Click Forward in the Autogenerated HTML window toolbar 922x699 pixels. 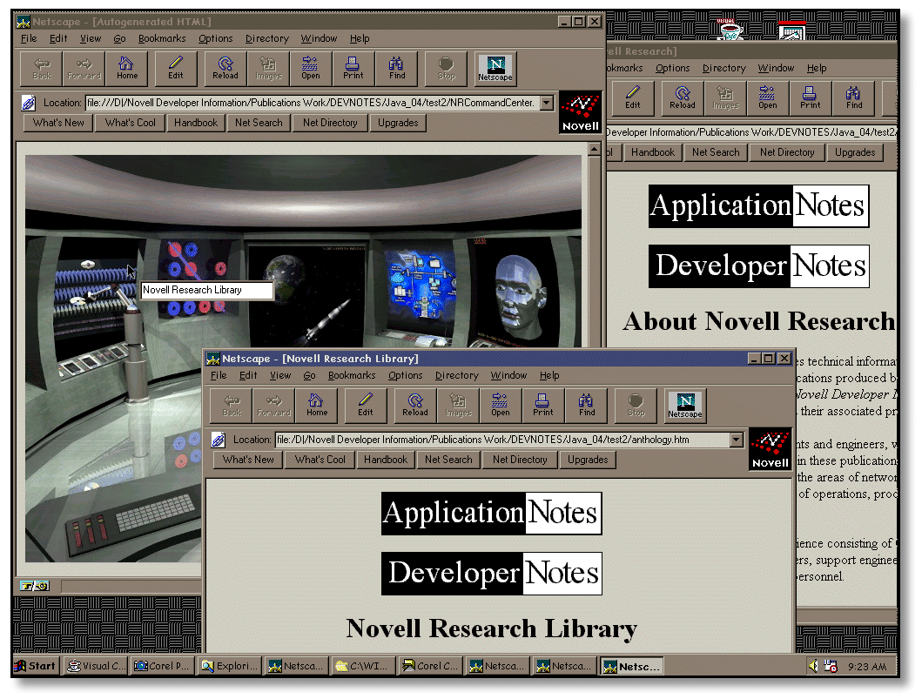84,69
